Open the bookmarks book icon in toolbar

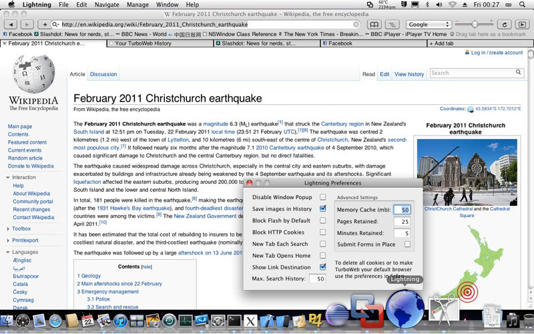tap(374, 25)
